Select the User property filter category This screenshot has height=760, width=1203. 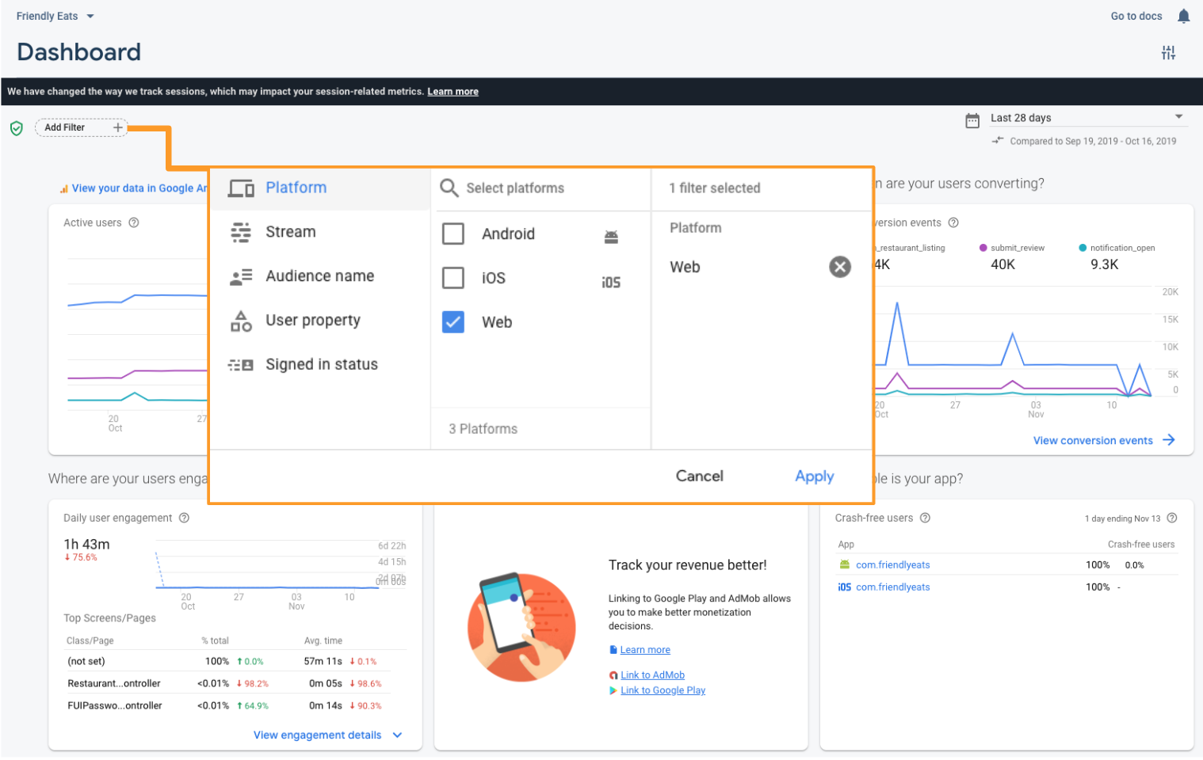(x=319, y=321)
